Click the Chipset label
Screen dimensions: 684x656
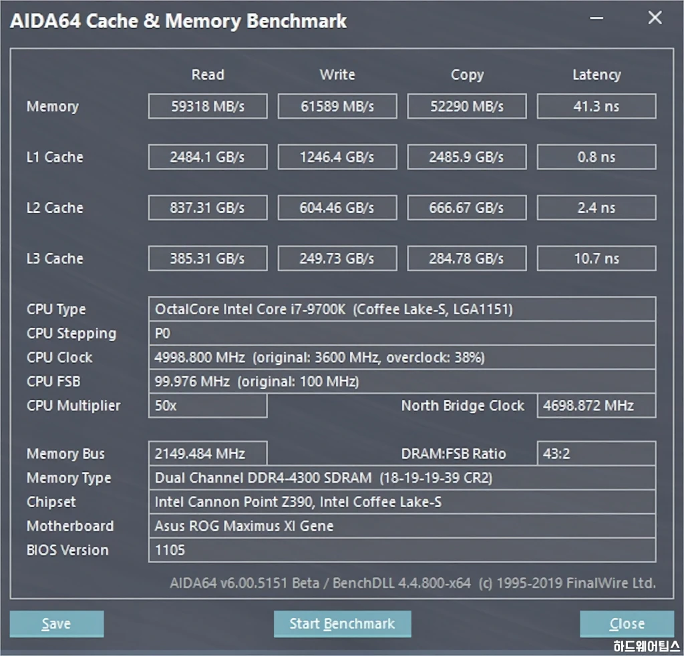(x=51, y=502)
